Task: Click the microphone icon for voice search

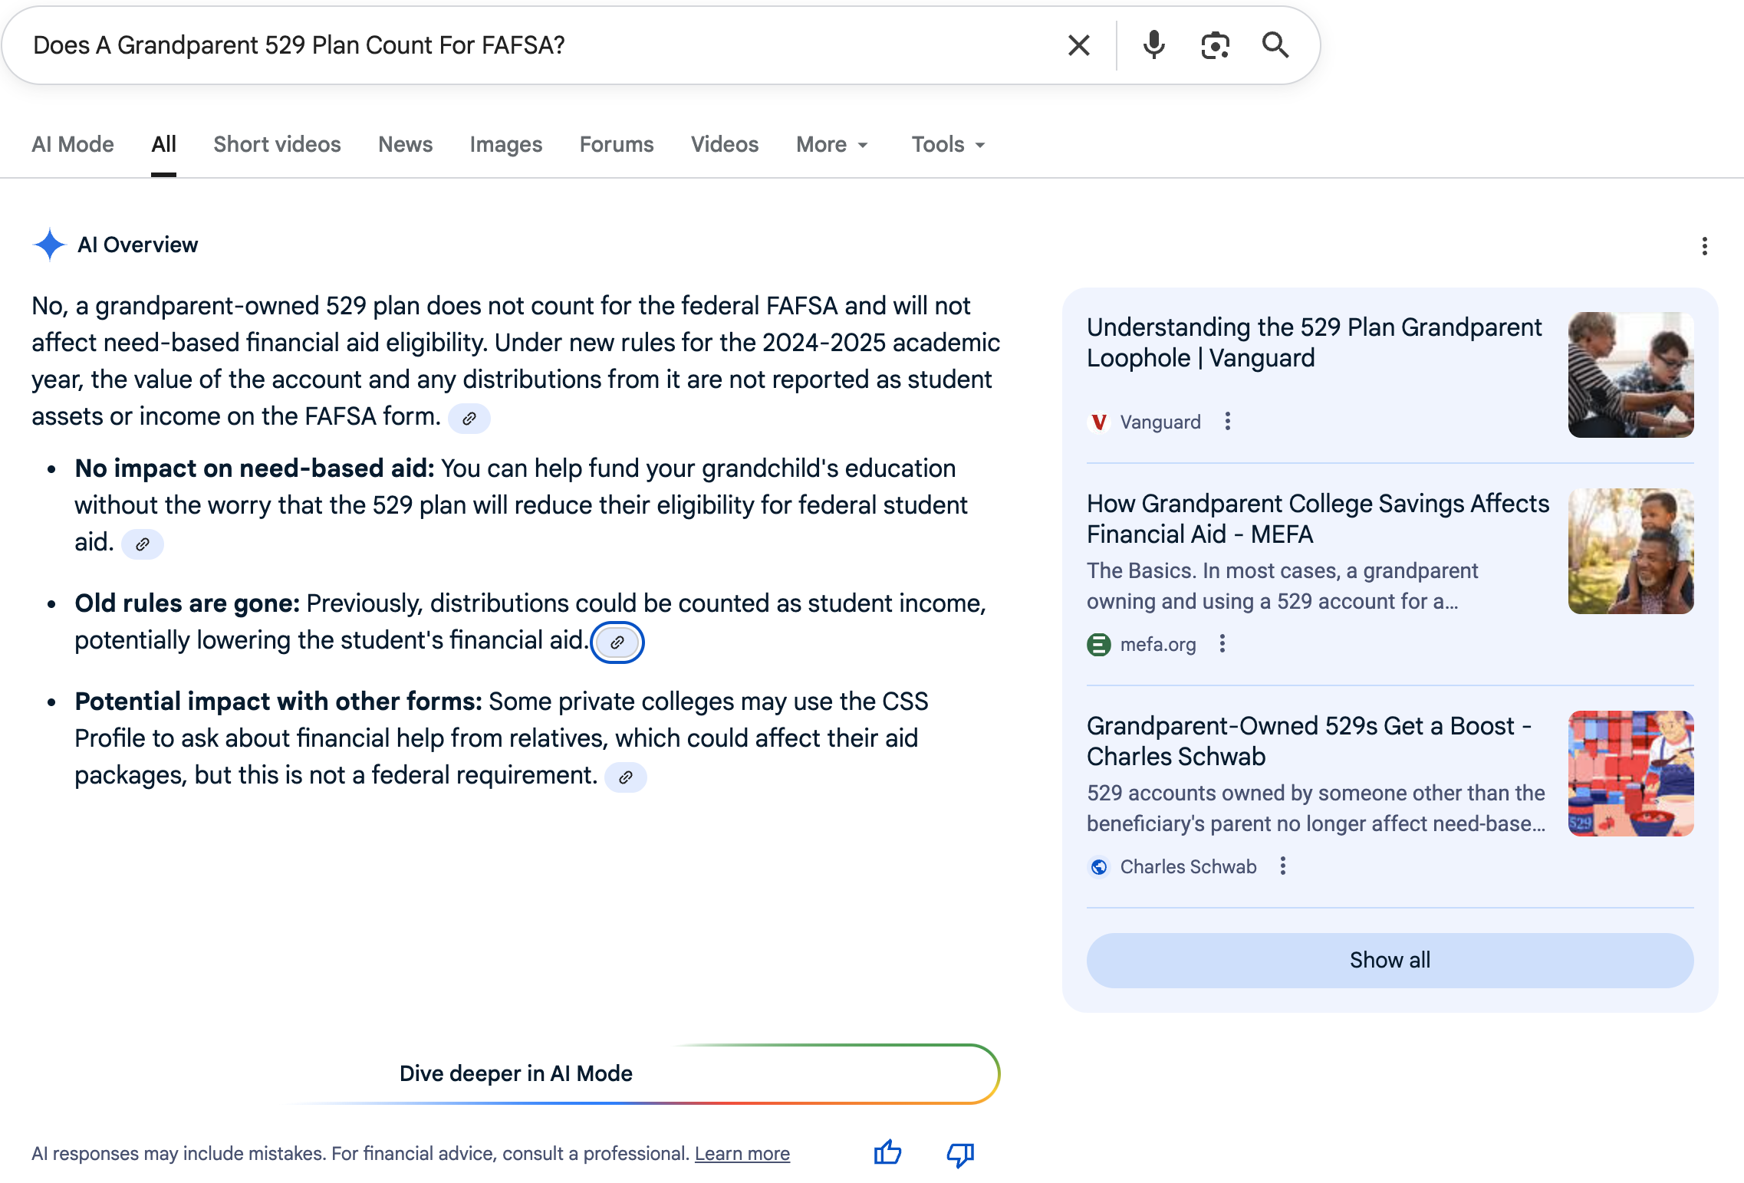Action: (1153, 45)
